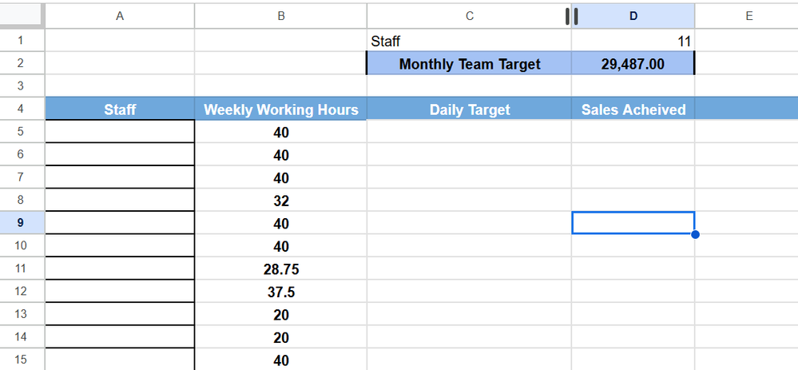Click the Weekly Working Hours header cell
This screenshot has width=798, height=370.
tap(280, 109)
